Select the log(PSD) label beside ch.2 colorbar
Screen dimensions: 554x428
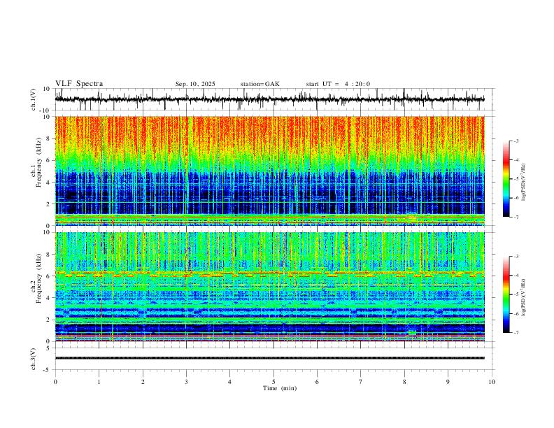(524, 298)
